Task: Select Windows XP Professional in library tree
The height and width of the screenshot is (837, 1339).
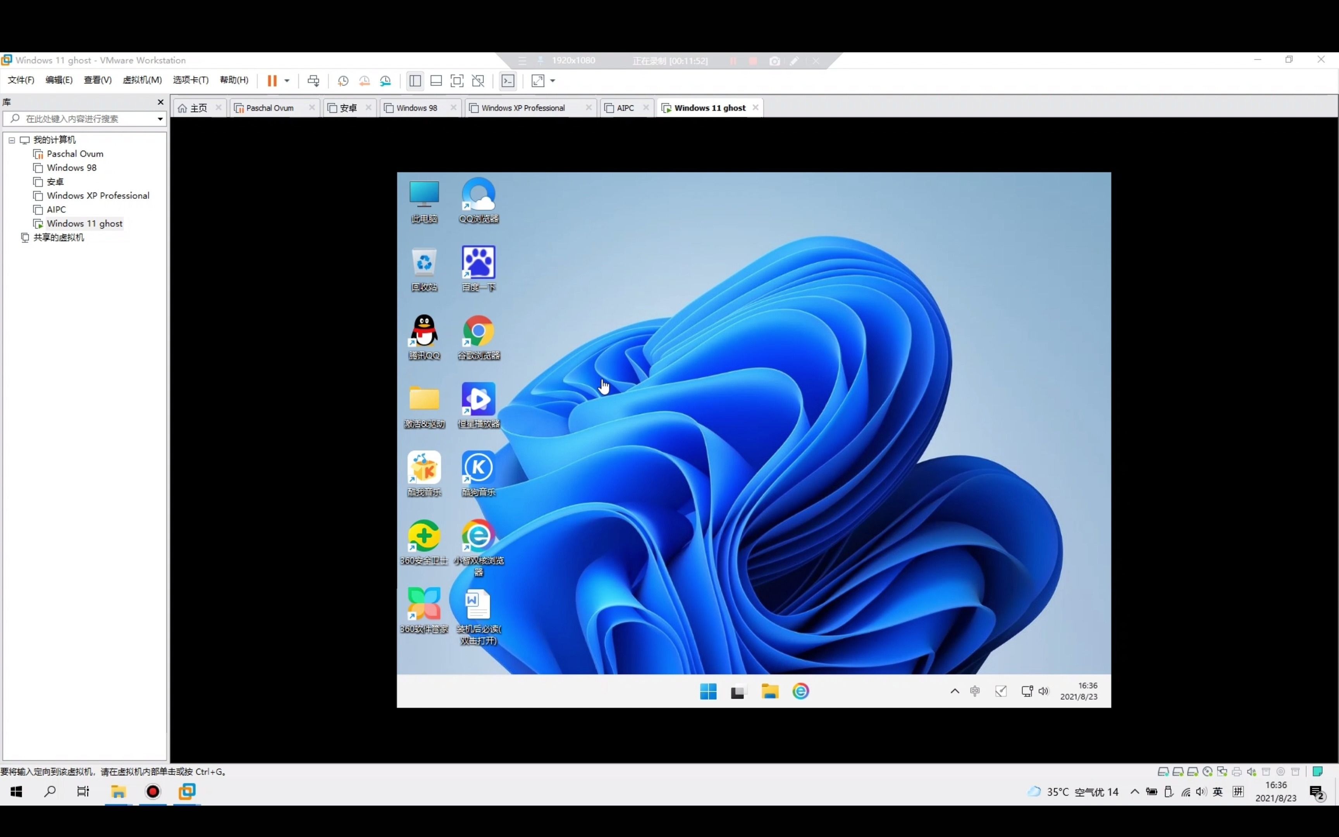Action: [x=98, y=195]
